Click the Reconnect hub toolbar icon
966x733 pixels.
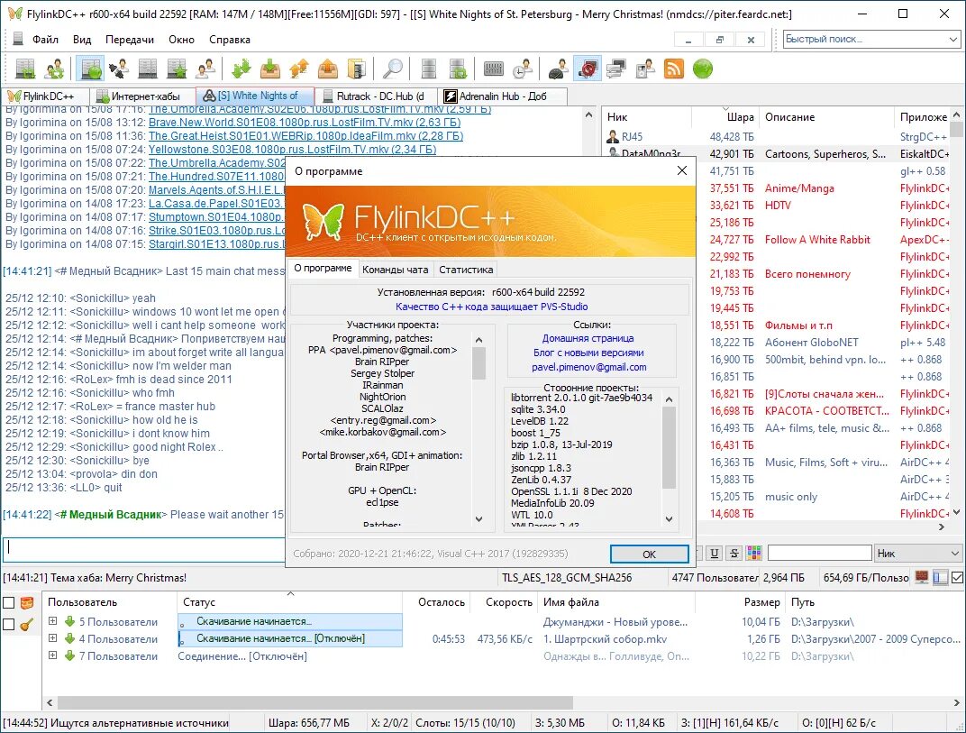point(25,69)
